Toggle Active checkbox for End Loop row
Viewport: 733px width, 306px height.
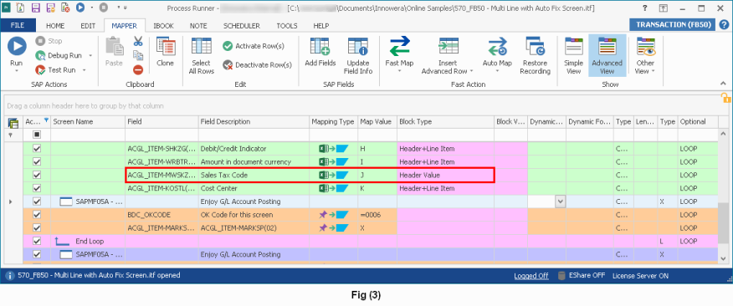point(37,242)
